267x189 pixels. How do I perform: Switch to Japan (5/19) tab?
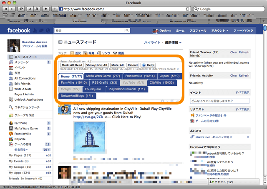pyautogui.click(x=170, y=76)
